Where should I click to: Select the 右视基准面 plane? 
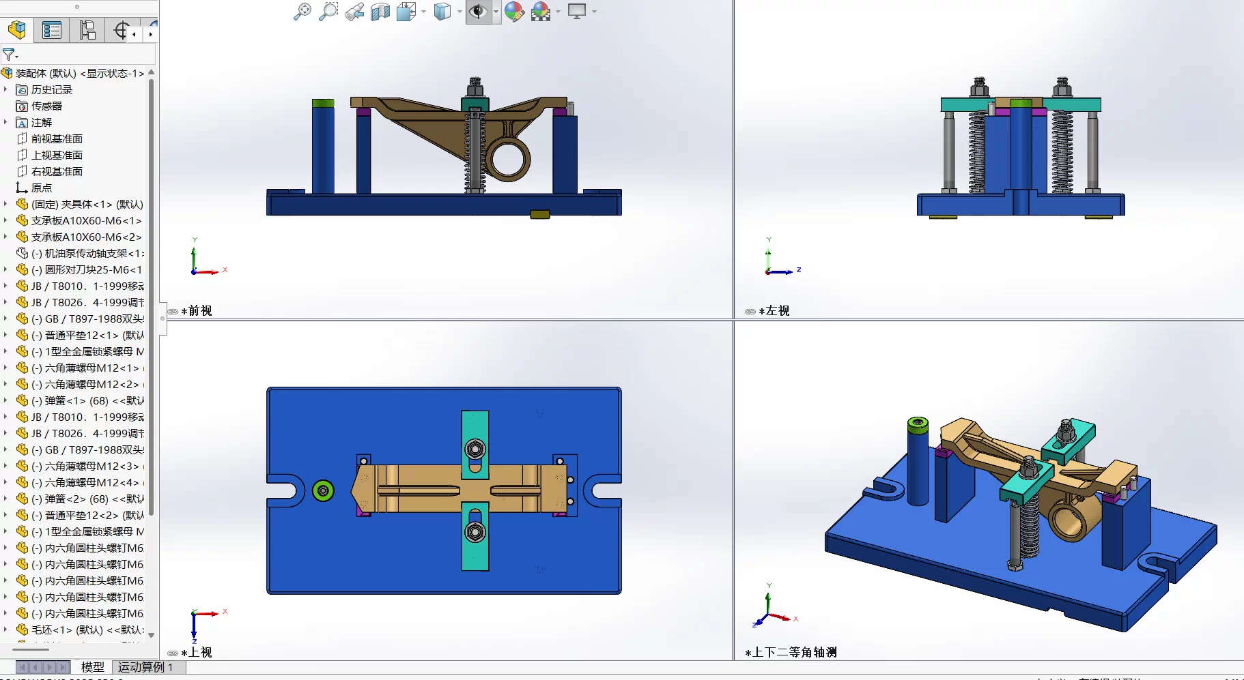[57, 171]
